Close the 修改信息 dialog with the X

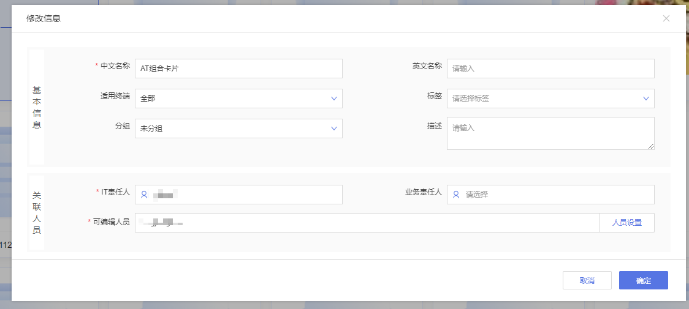click(666, 18)
